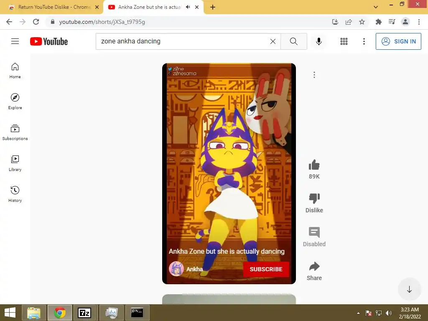Open the YouTube apps grid

(x=344, y=41)
